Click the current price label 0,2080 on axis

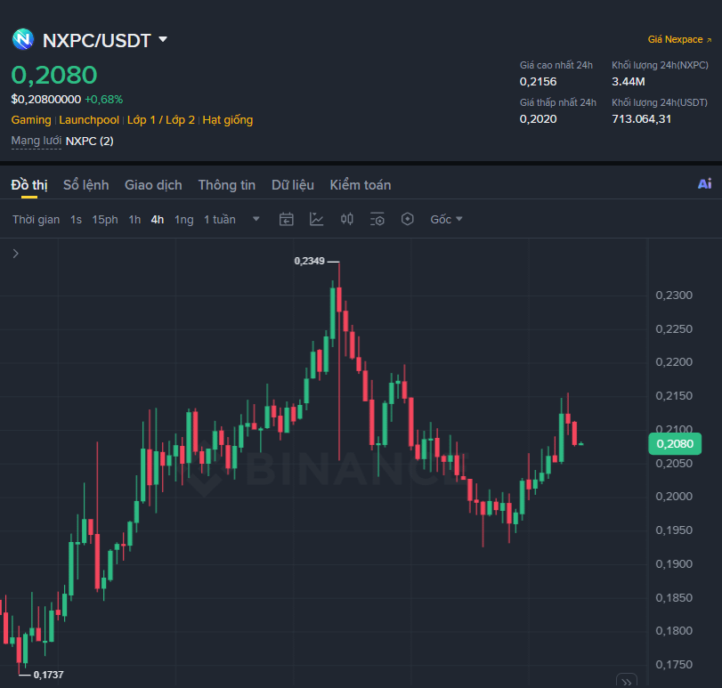[x=675, y=443]
